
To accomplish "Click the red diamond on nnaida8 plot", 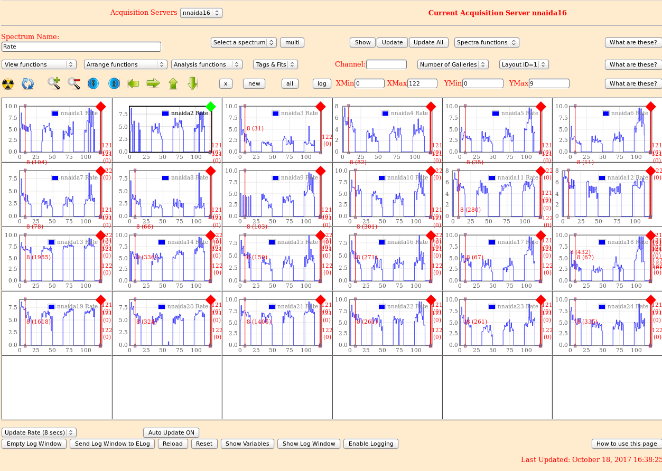I will click(x=210, y=171).
